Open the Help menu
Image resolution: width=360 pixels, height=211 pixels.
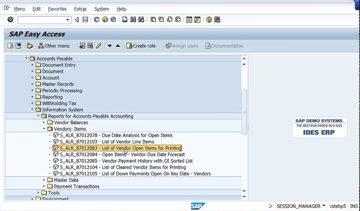click(121, 9)
